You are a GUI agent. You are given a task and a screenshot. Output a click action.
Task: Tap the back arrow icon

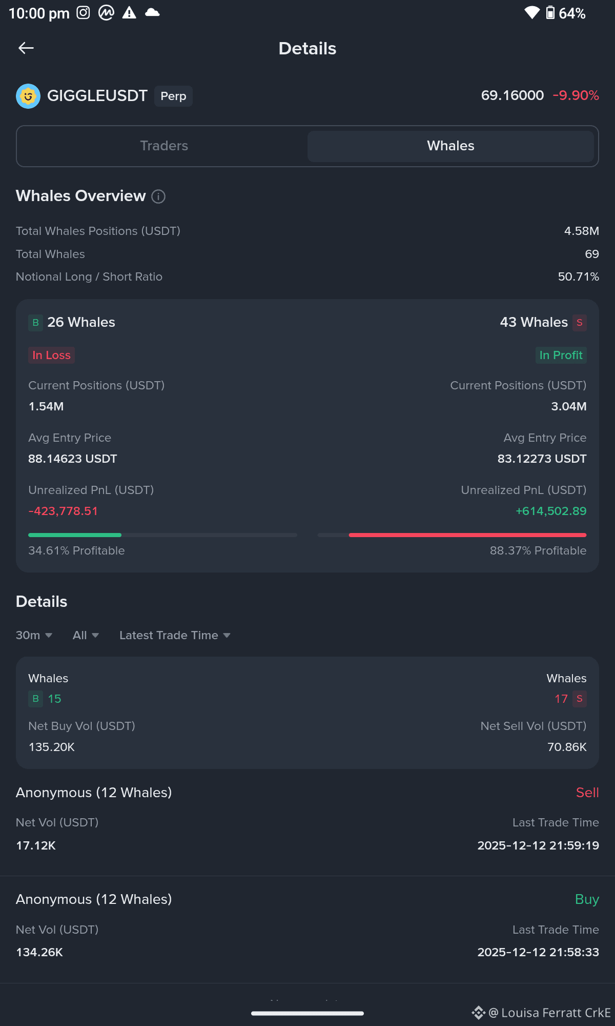click(26, 48)
